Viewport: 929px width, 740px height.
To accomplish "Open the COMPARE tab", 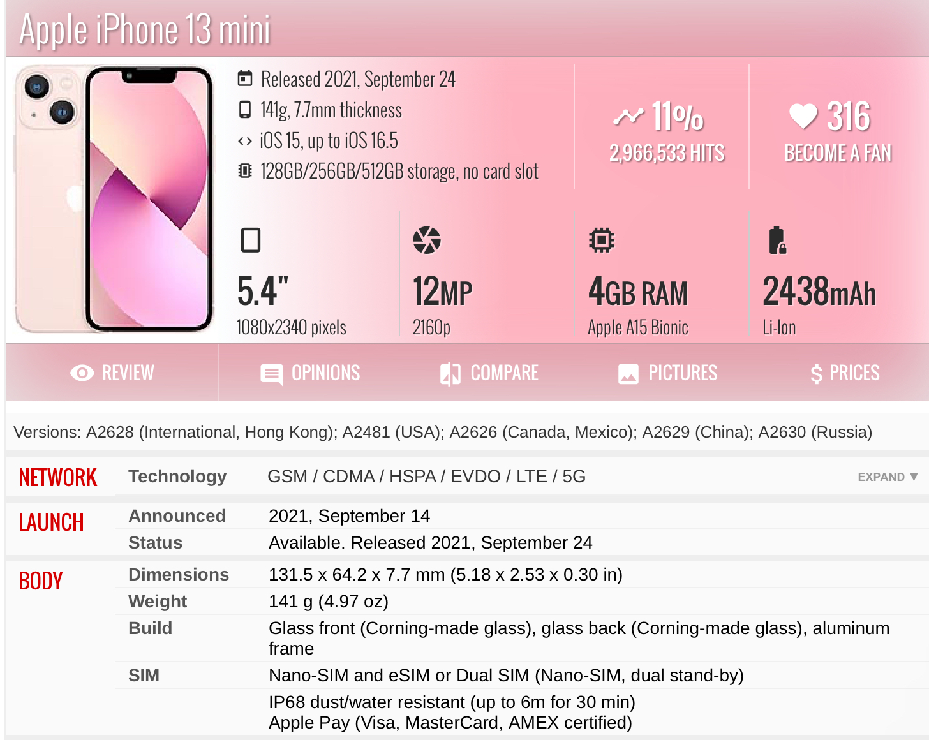I will [489, 373].
